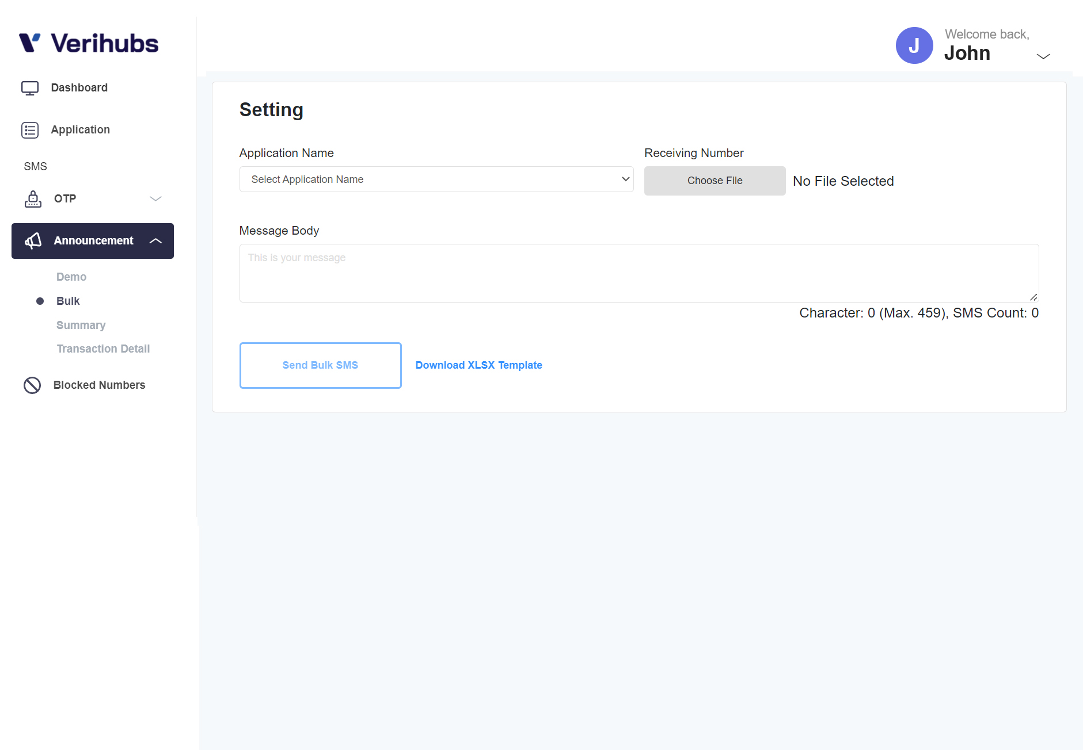Click into the Message Body text area
This screenshot has height=750, width=1083.
[x=639, y=273]
